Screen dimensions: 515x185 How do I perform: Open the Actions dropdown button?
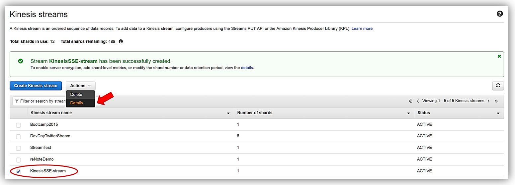[x=80, y=86]
